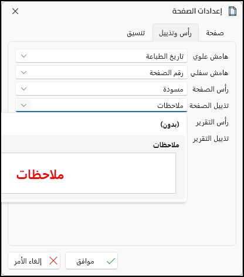Click the green checkmark icon on موافق
244x277 pixels.
111,261
